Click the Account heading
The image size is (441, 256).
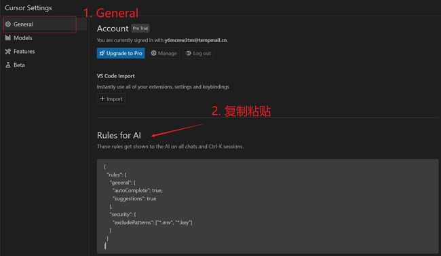coord(113,29)
